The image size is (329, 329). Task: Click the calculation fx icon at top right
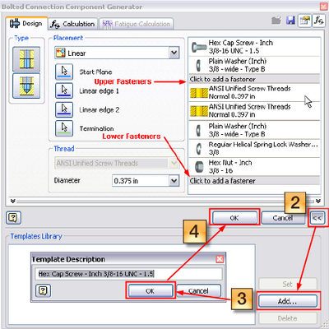(x=318, y=21)
